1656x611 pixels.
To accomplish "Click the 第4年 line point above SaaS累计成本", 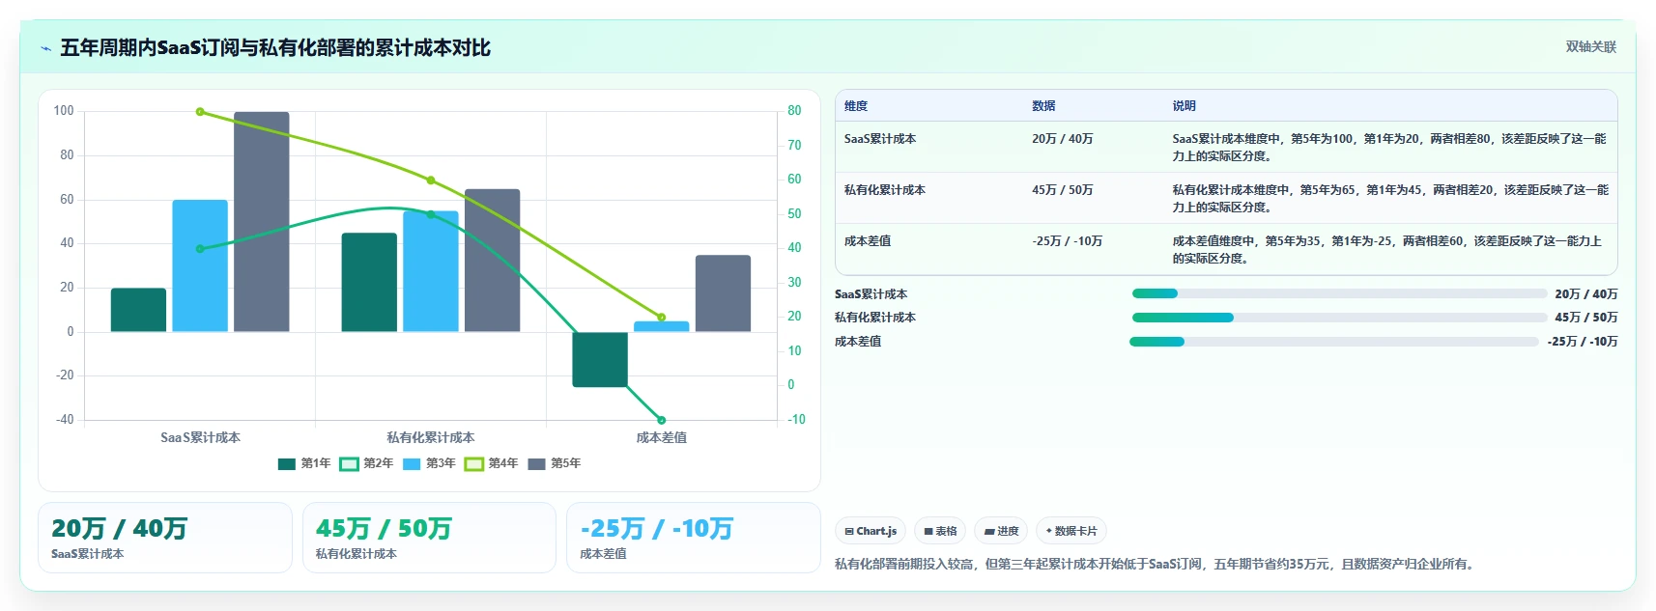I will pyautogui.click(x=200, y=112).
